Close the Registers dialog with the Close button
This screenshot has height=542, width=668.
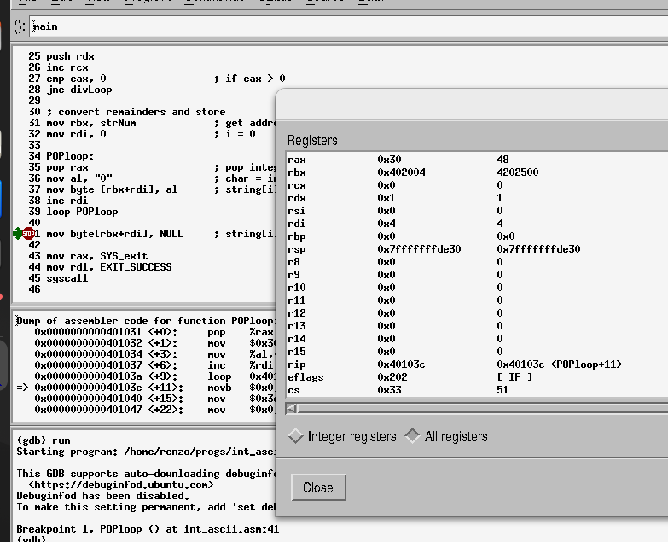[x=318, y=487]
